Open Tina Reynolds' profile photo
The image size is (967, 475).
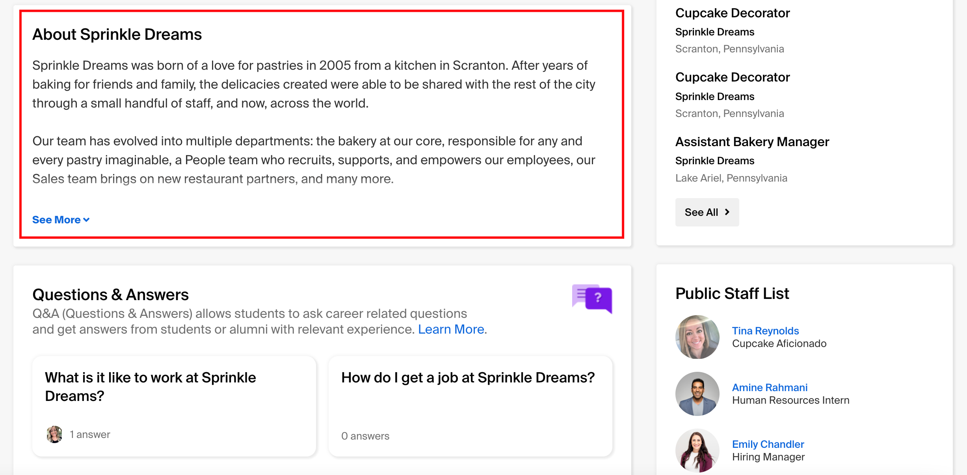coord(697,337)
